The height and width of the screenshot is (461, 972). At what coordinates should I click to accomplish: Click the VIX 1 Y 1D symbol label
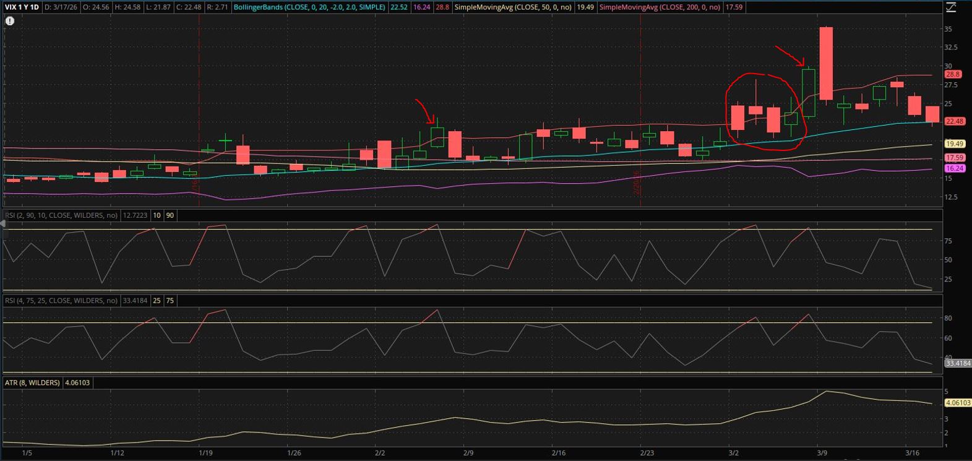[x=22, y=7]
